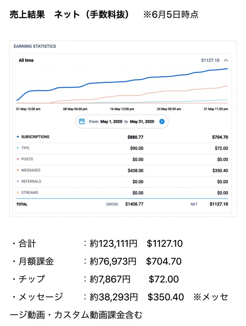Click the TOTAL row label

click(22, 204)
